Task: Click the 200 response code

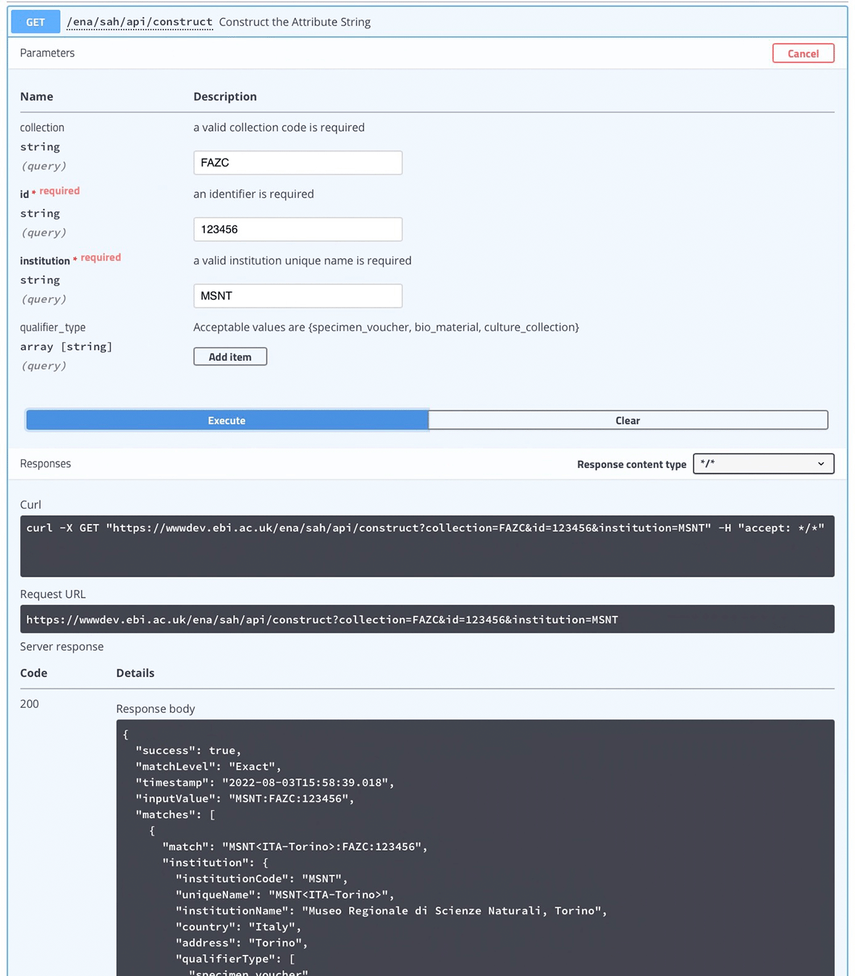Action: click(x=29, y=704)
